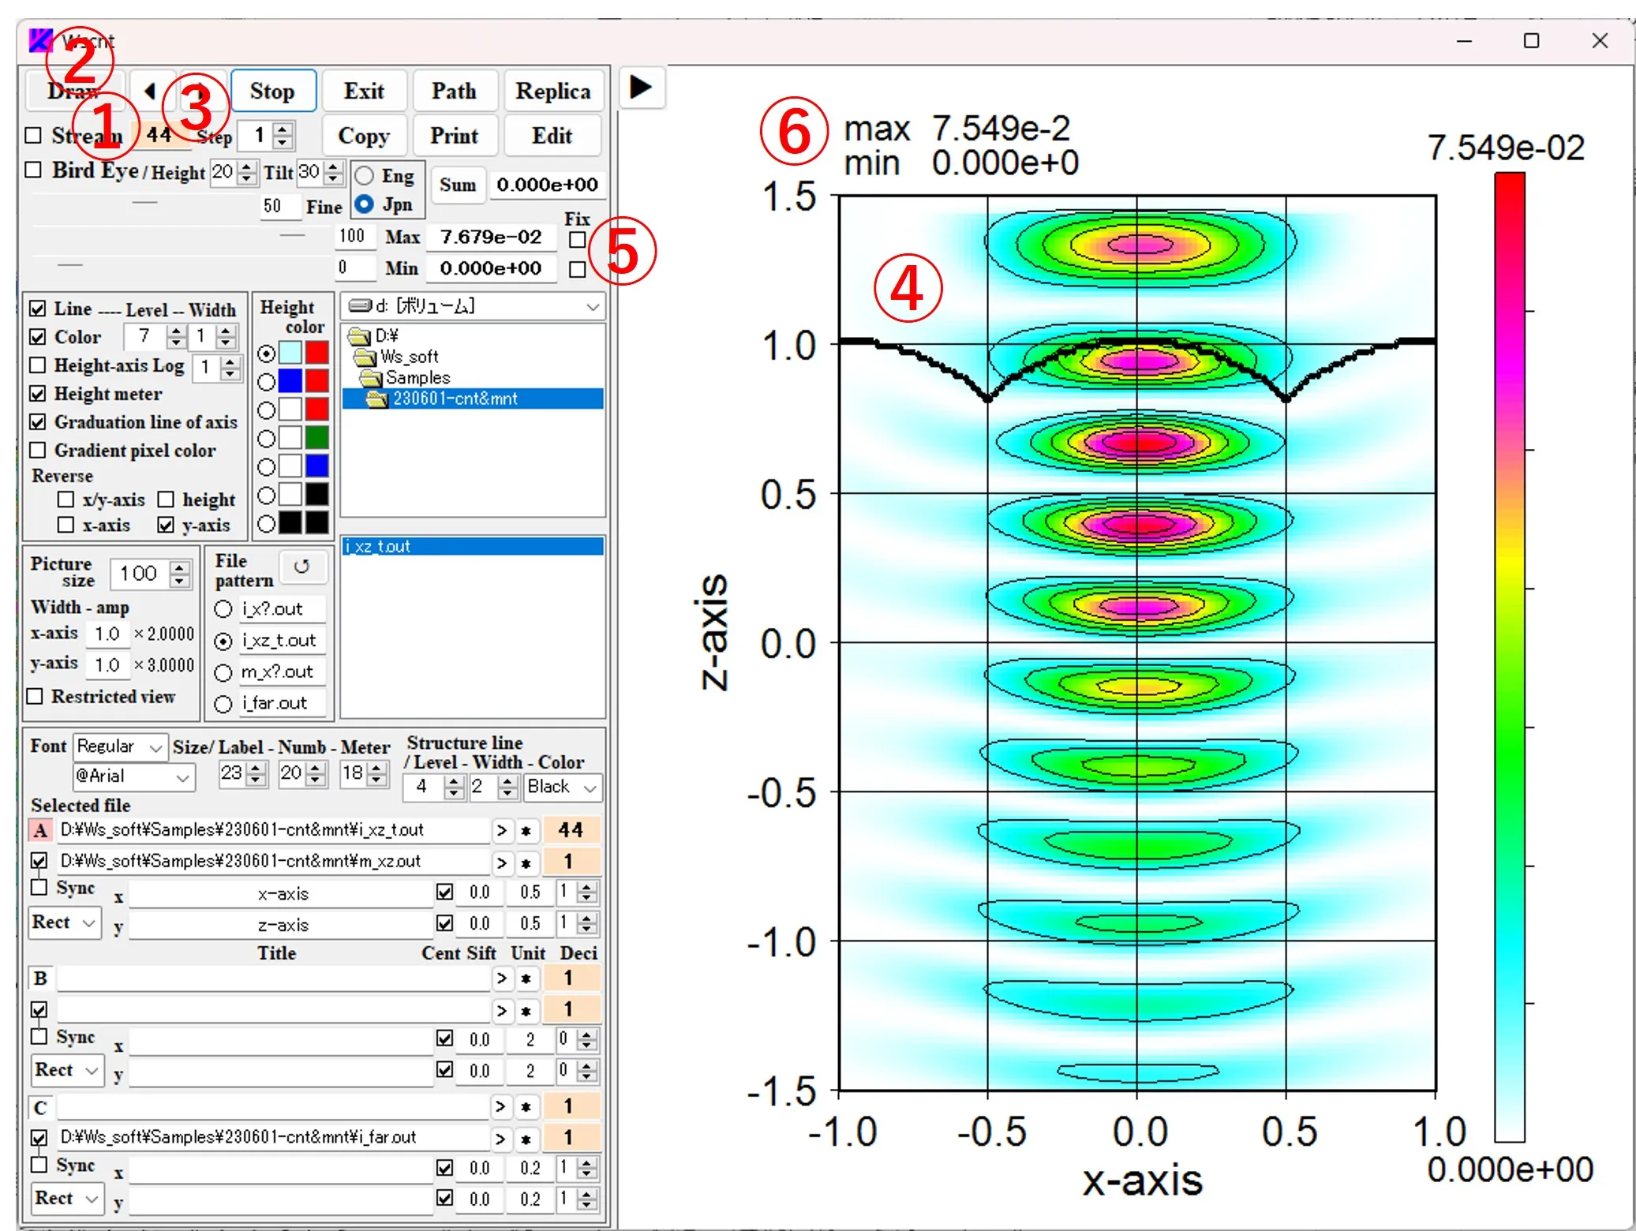Open the Rect dropdown in section C
This screenshot has width=1636, height=1231.
point(67,1198)
